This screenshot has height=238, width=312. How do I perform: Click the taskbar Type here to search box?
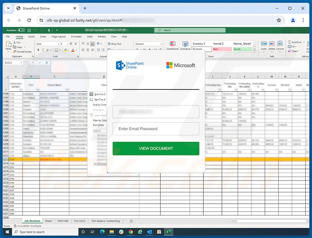tap(45, 232)
